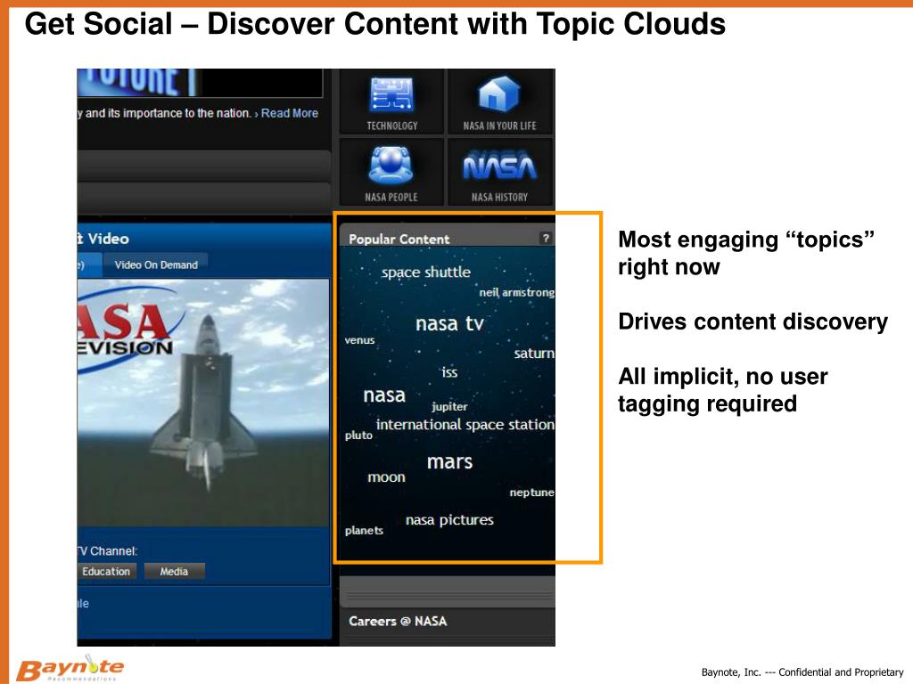Click the 'international space station' topic
913x684 pixels.
click(465, 425)
